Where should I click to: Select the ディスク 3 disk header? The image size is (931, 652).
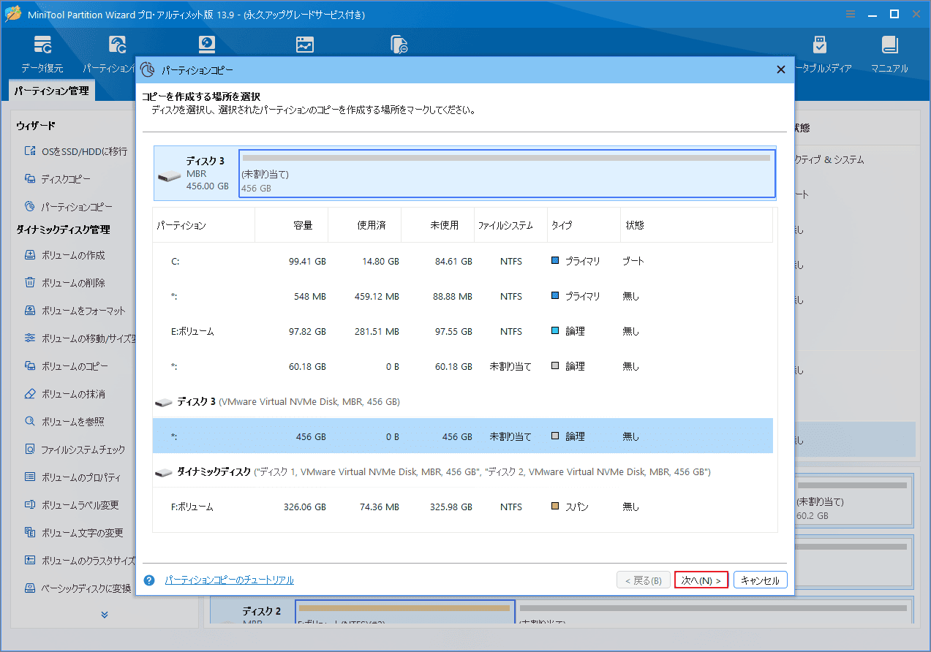pyautogui.click(x=195, y=173)
